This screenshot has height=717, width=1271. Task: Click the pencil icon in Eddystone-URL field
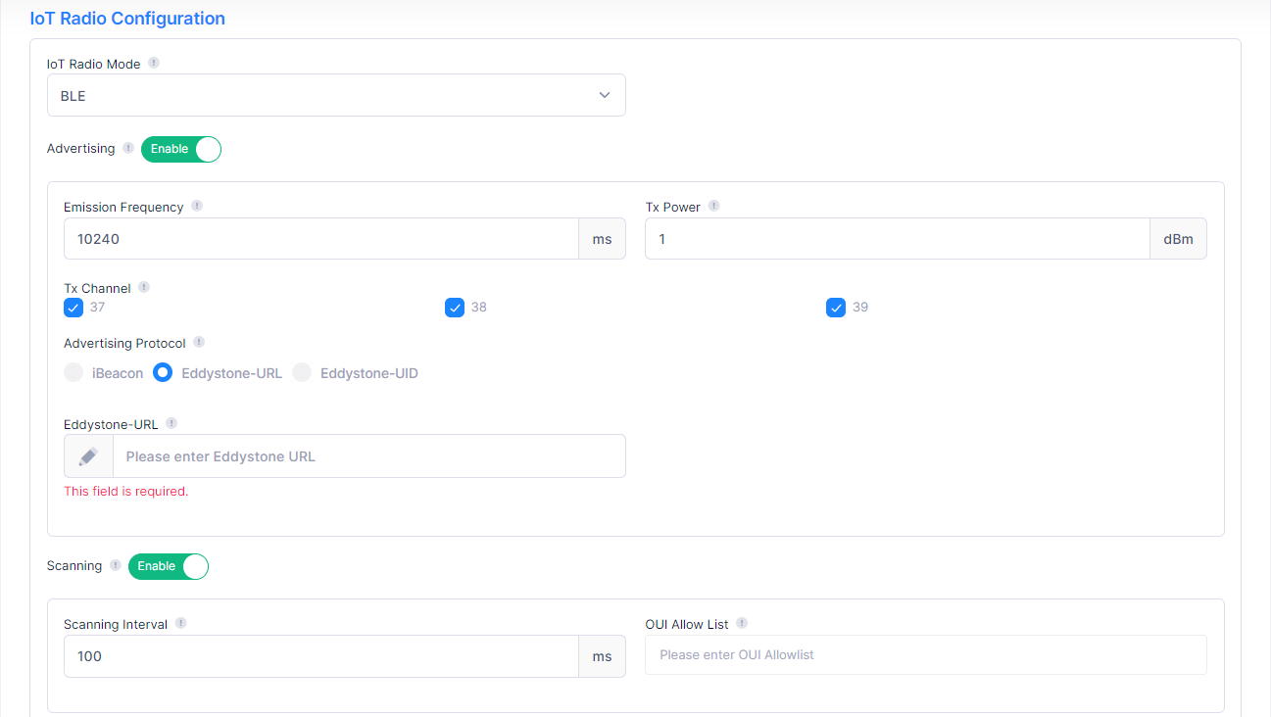point(88,456)
